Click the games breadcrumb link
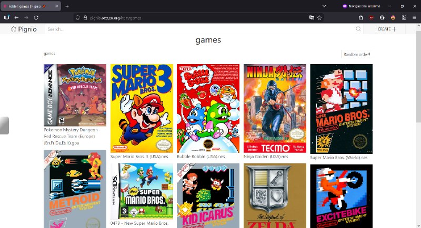 click(x=49, y=54)
